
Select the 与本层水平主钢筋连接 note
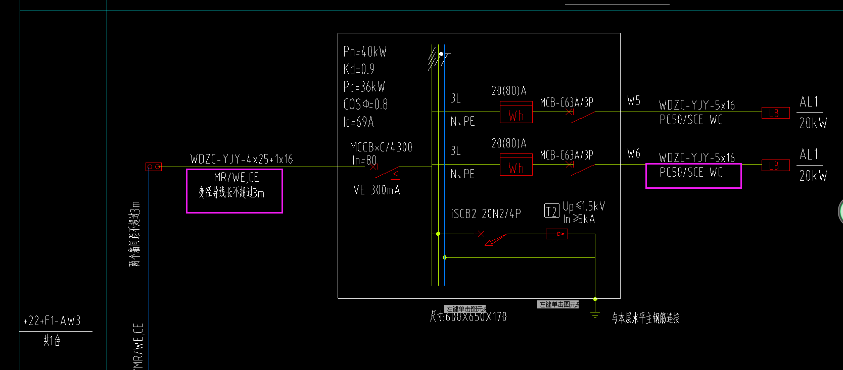[646, 318]
